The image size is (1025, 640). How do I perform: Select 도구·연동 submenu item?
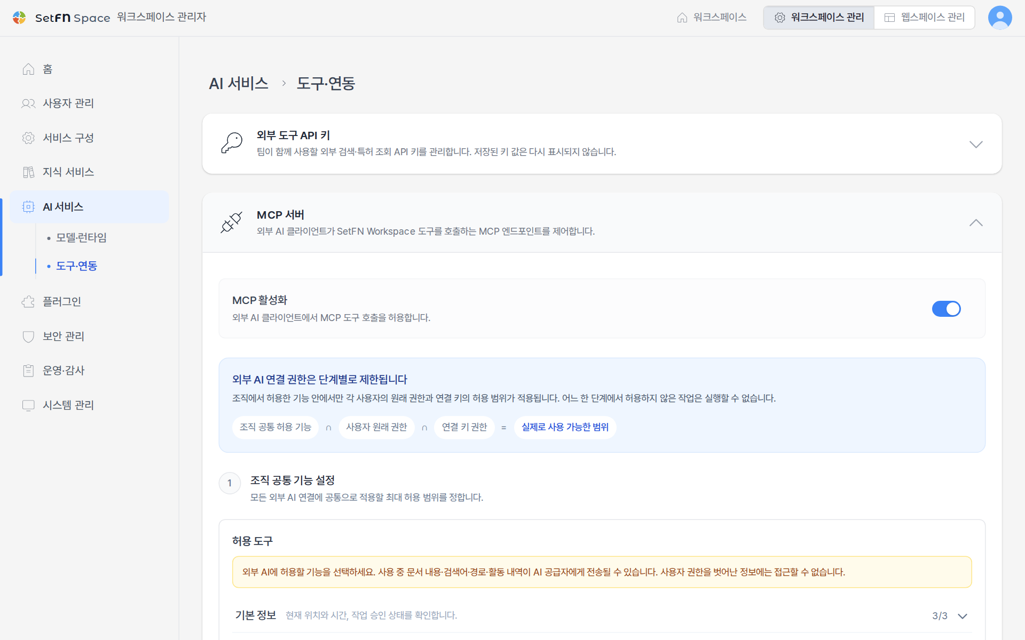click(x=77, y=266)
